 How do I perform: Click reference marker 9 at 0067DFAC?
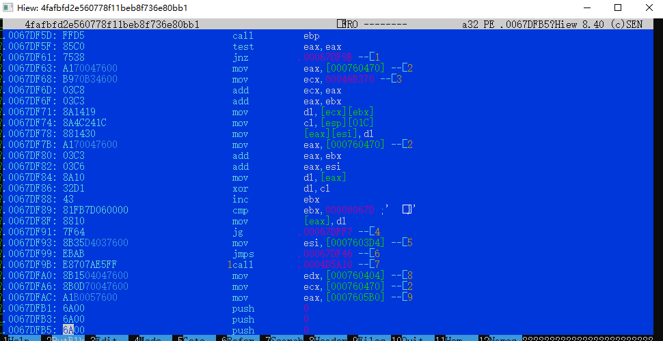pyautogui.click(x=409, y=298)
